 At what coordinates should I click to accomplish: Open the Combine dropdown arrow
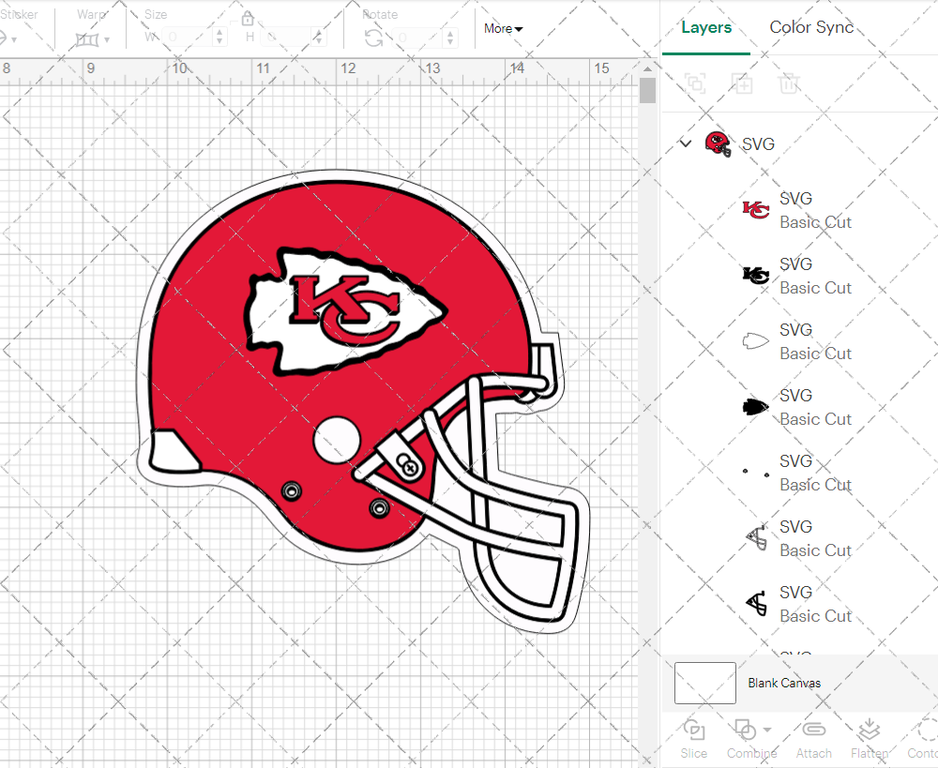pyautogui.click(x=767, y=730)
